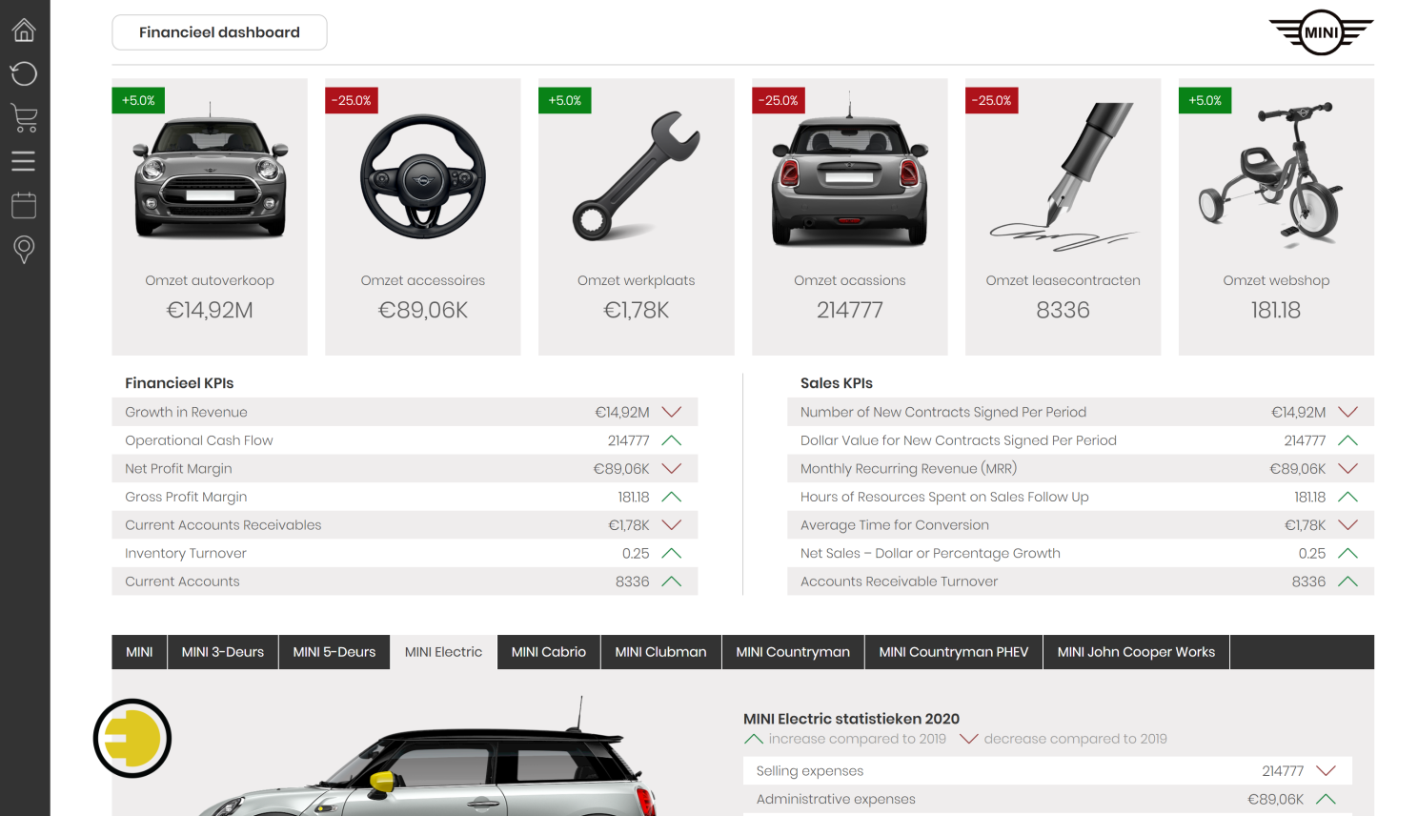Click the MINI logo in header
This screenshot has width=1418, height=816.
1321,32
